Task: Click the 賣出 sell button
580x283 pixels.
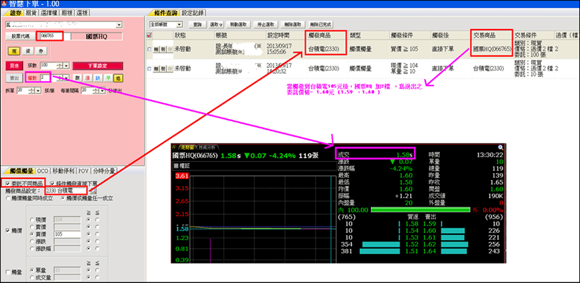Action: [14, 78]
